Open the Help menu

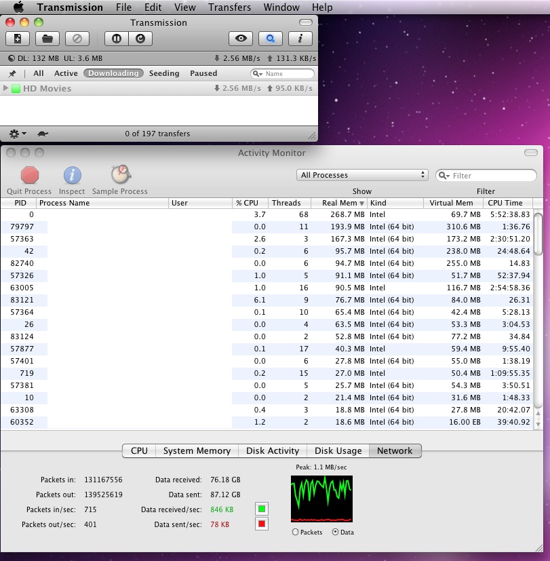click(322, 7)
